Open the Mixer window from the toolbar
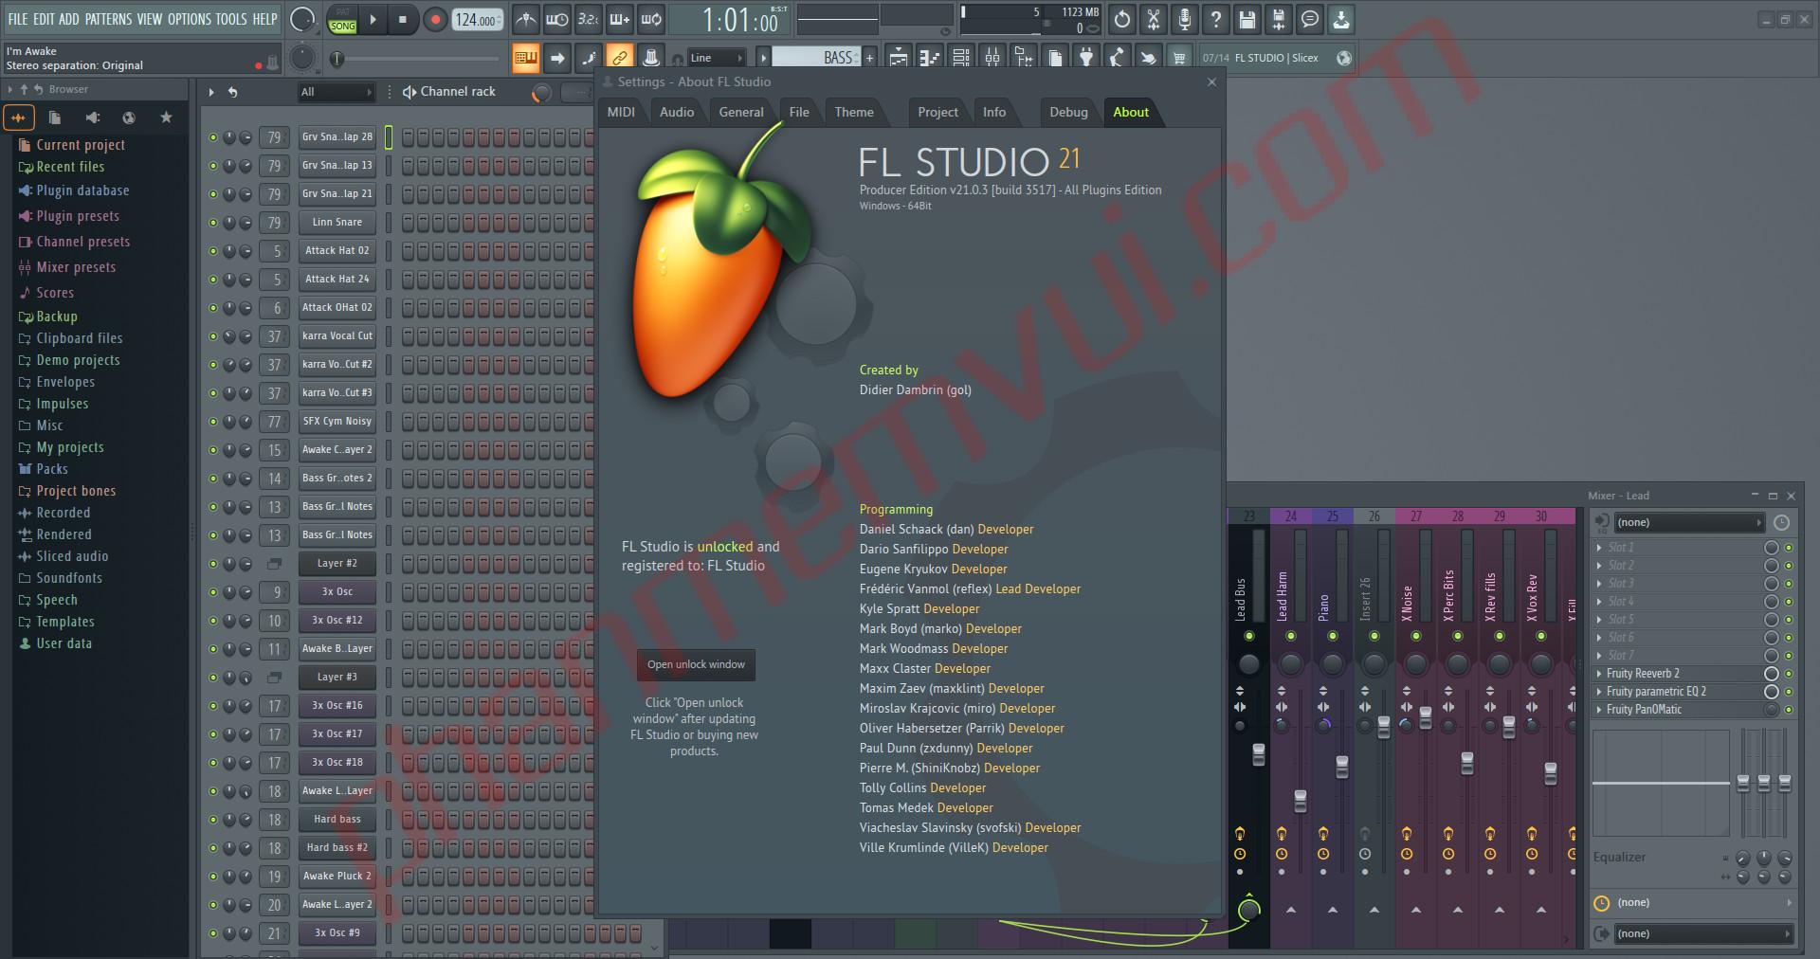Screen dimensions: 1820x959 (992, 57)
